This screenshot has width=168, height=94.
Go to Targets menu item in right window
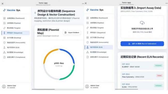(99, 28)
